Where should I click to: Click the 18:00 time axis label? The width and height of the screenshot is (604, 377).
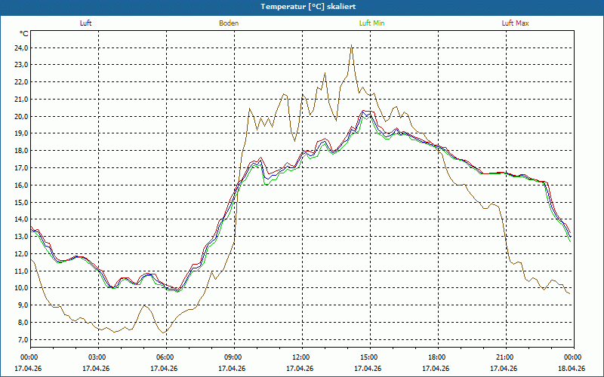[x=438, y=357]
